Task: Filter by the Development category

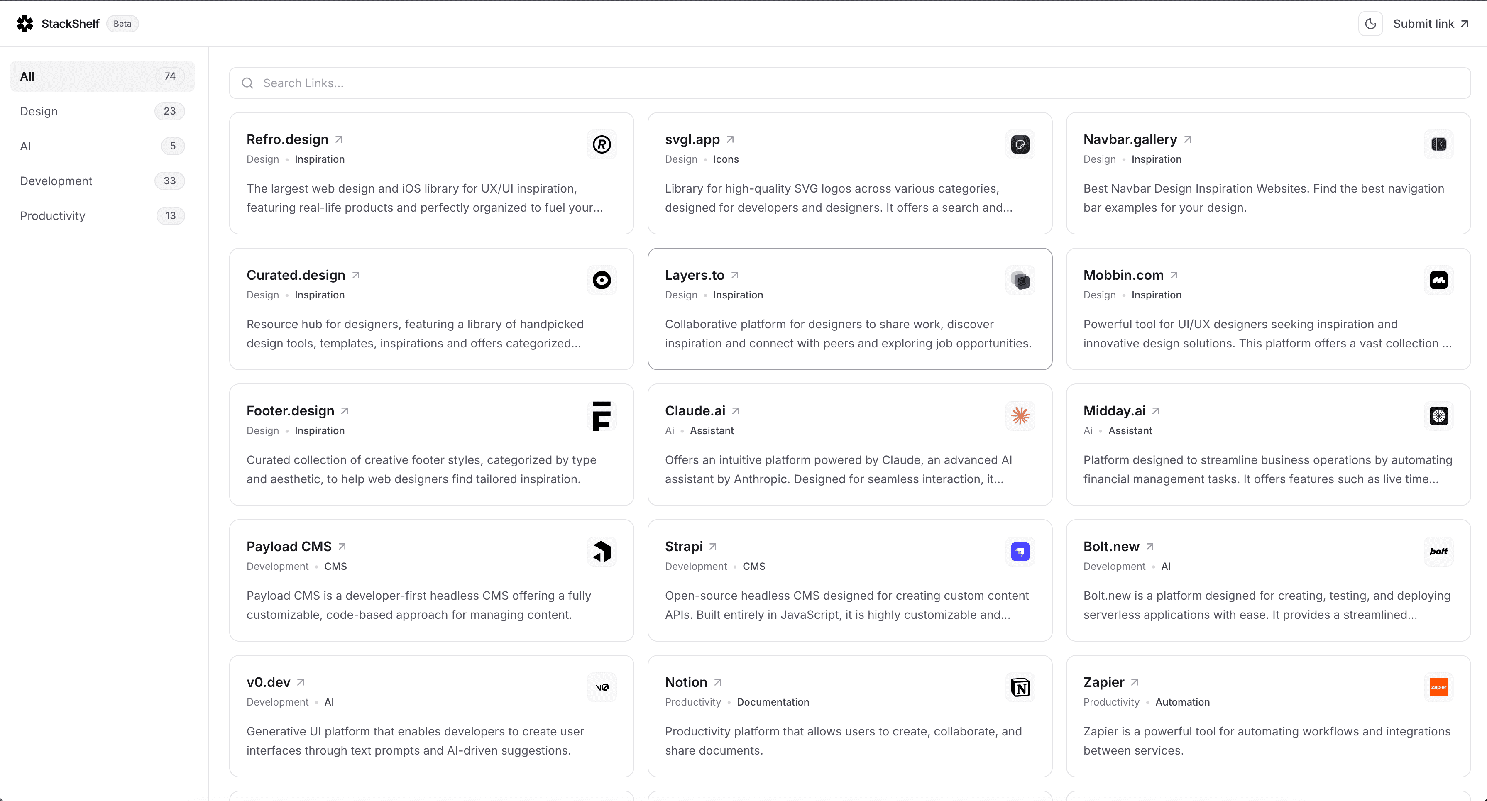Action: click(x=102, y=181)
